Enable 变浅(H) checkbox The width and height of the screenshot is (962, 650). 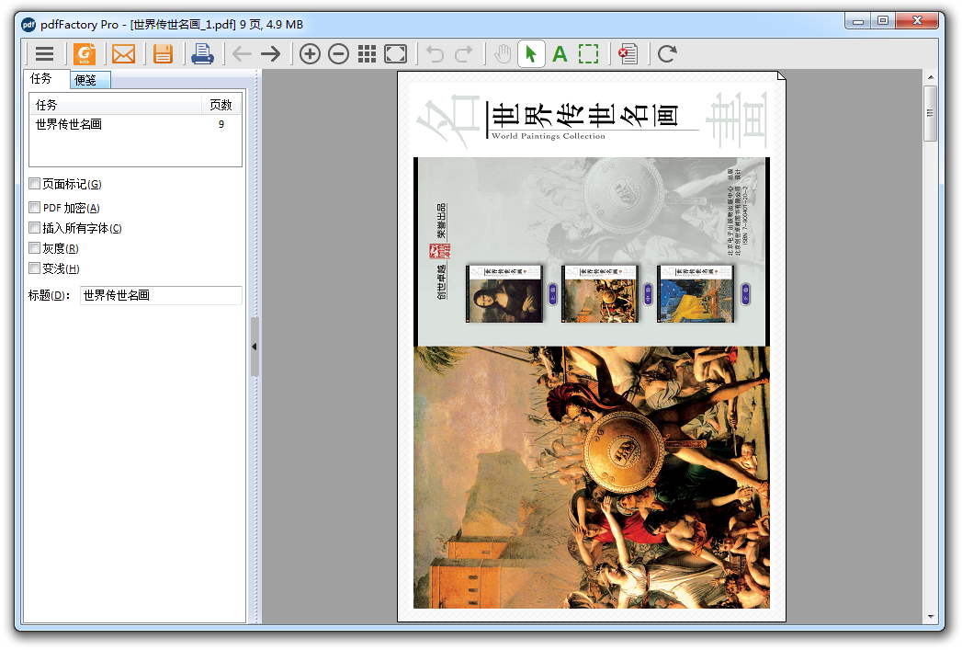click(x=35, y=268)
